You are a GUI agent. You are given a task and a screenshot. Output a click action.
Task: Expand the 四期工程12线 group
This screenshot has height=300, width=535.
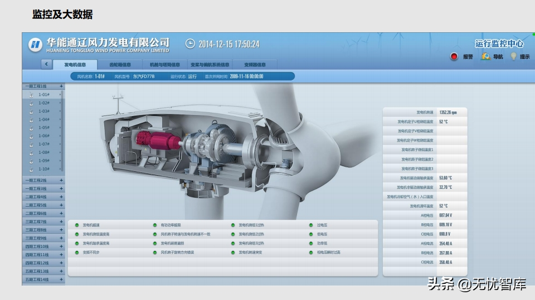tap(61, 263)
